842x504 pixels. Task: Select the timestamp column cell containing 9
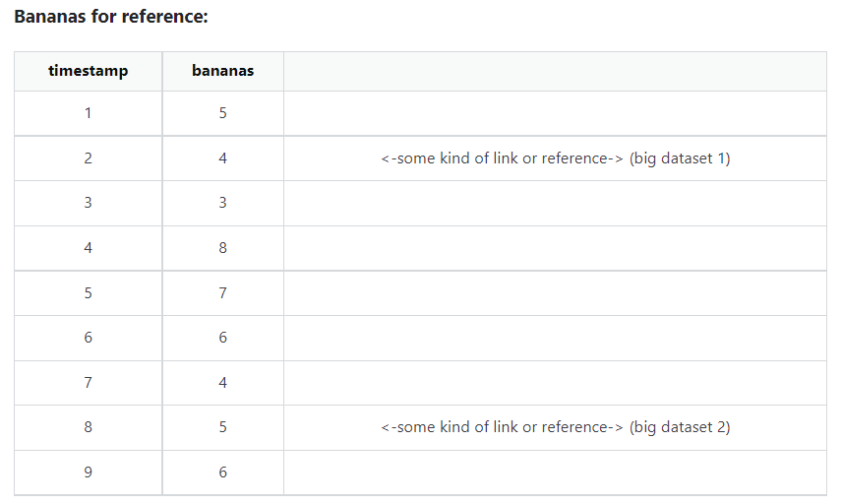coord(88,472)
